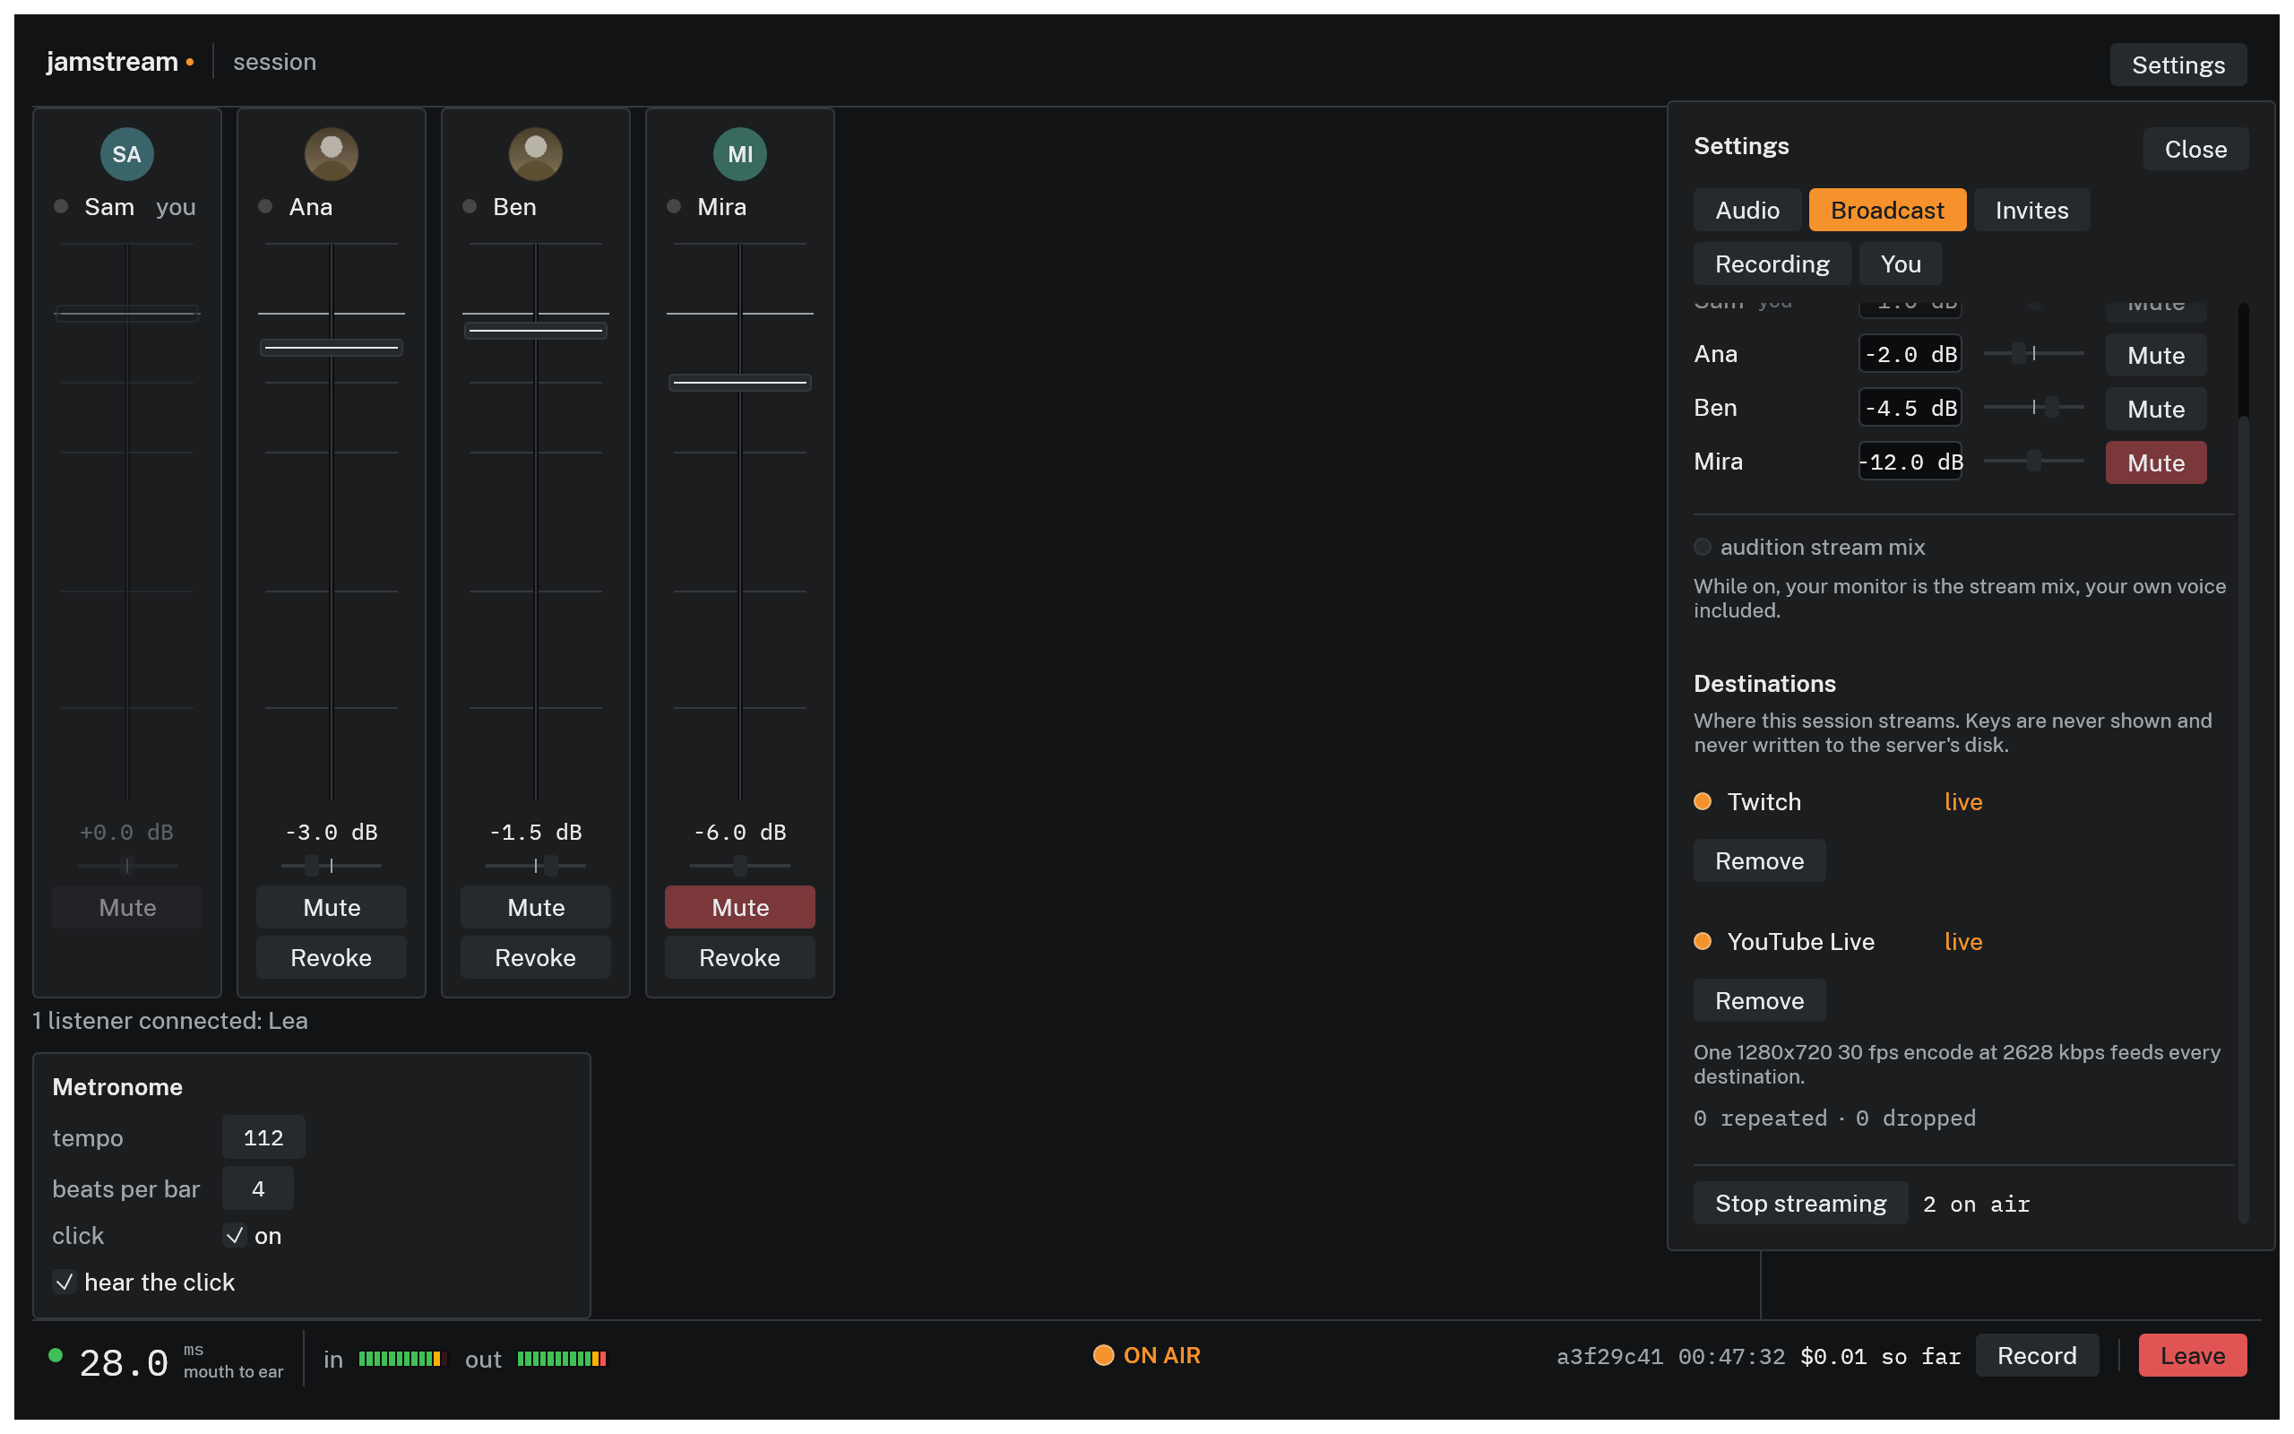The image size is (2294, 1434).
Task: Click Stop streaming
Action: [x=1800, y=1204]
